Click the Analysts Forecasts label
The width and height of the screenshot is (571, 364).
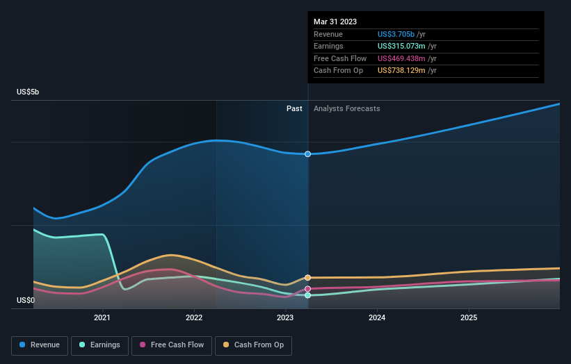click(346, 109)
